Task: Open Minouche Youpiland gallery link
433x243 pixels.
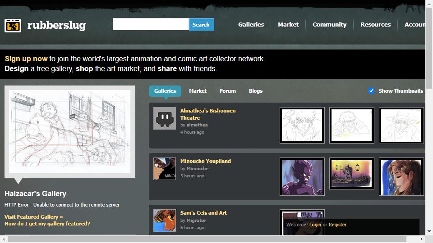Action: click(206, 161)
